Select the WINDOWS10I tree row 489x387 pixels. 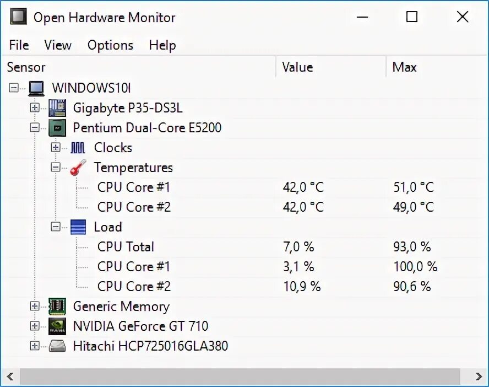(x=91, y=88)
